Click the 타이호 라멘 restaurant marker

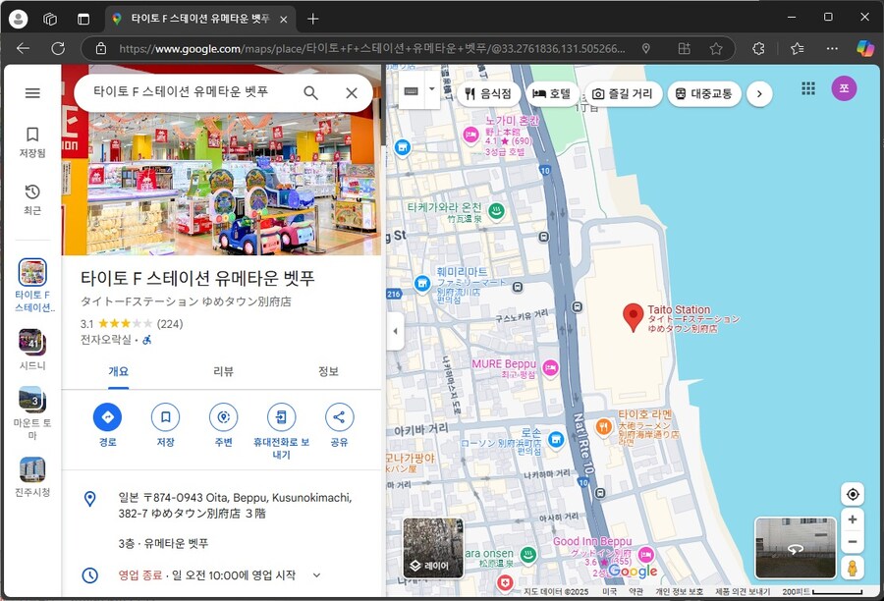[x=603, y=427]
